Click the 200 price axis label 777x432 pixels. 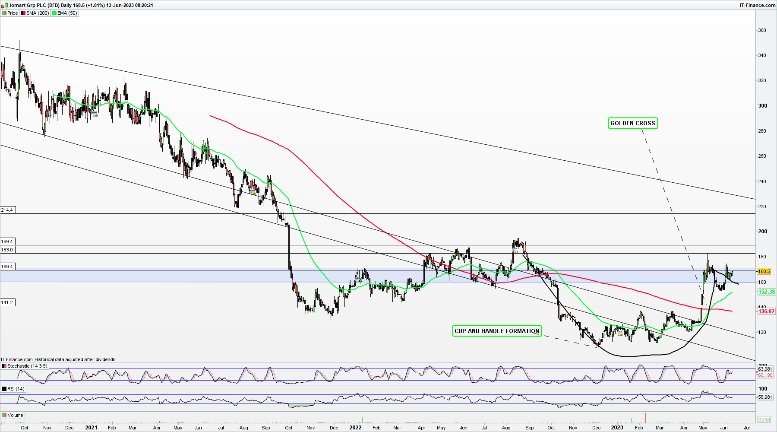point(763,231)
